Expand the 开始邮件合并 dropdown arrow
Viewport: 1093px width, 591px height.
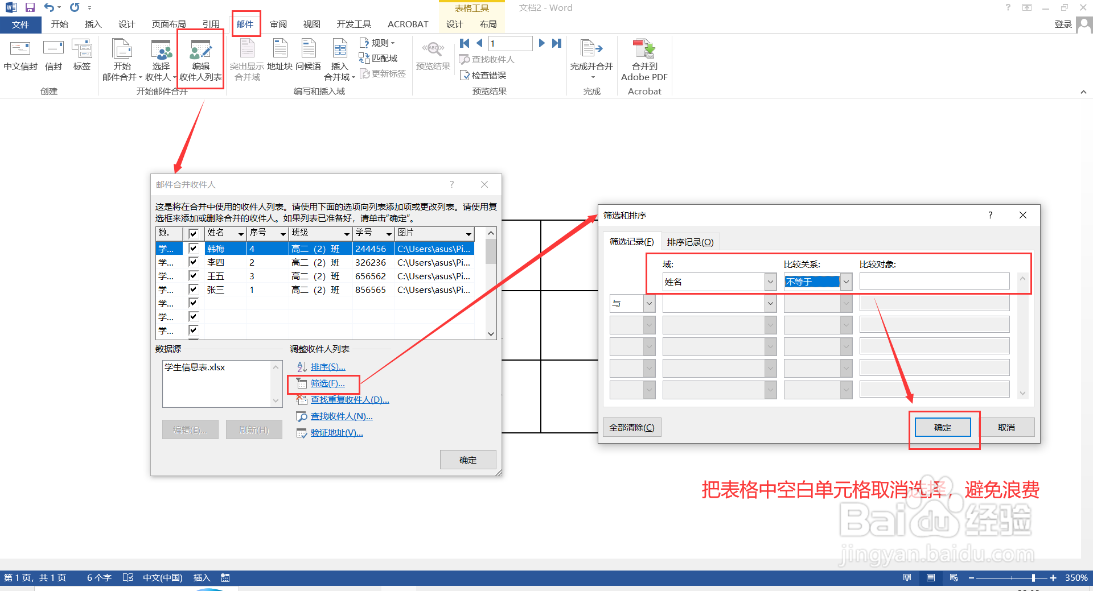(140, 77)
